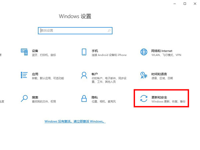Screen dimensions: 200x150
Task: Click the WLAN、飞行模式、VPN description
Action: (166, 55)
